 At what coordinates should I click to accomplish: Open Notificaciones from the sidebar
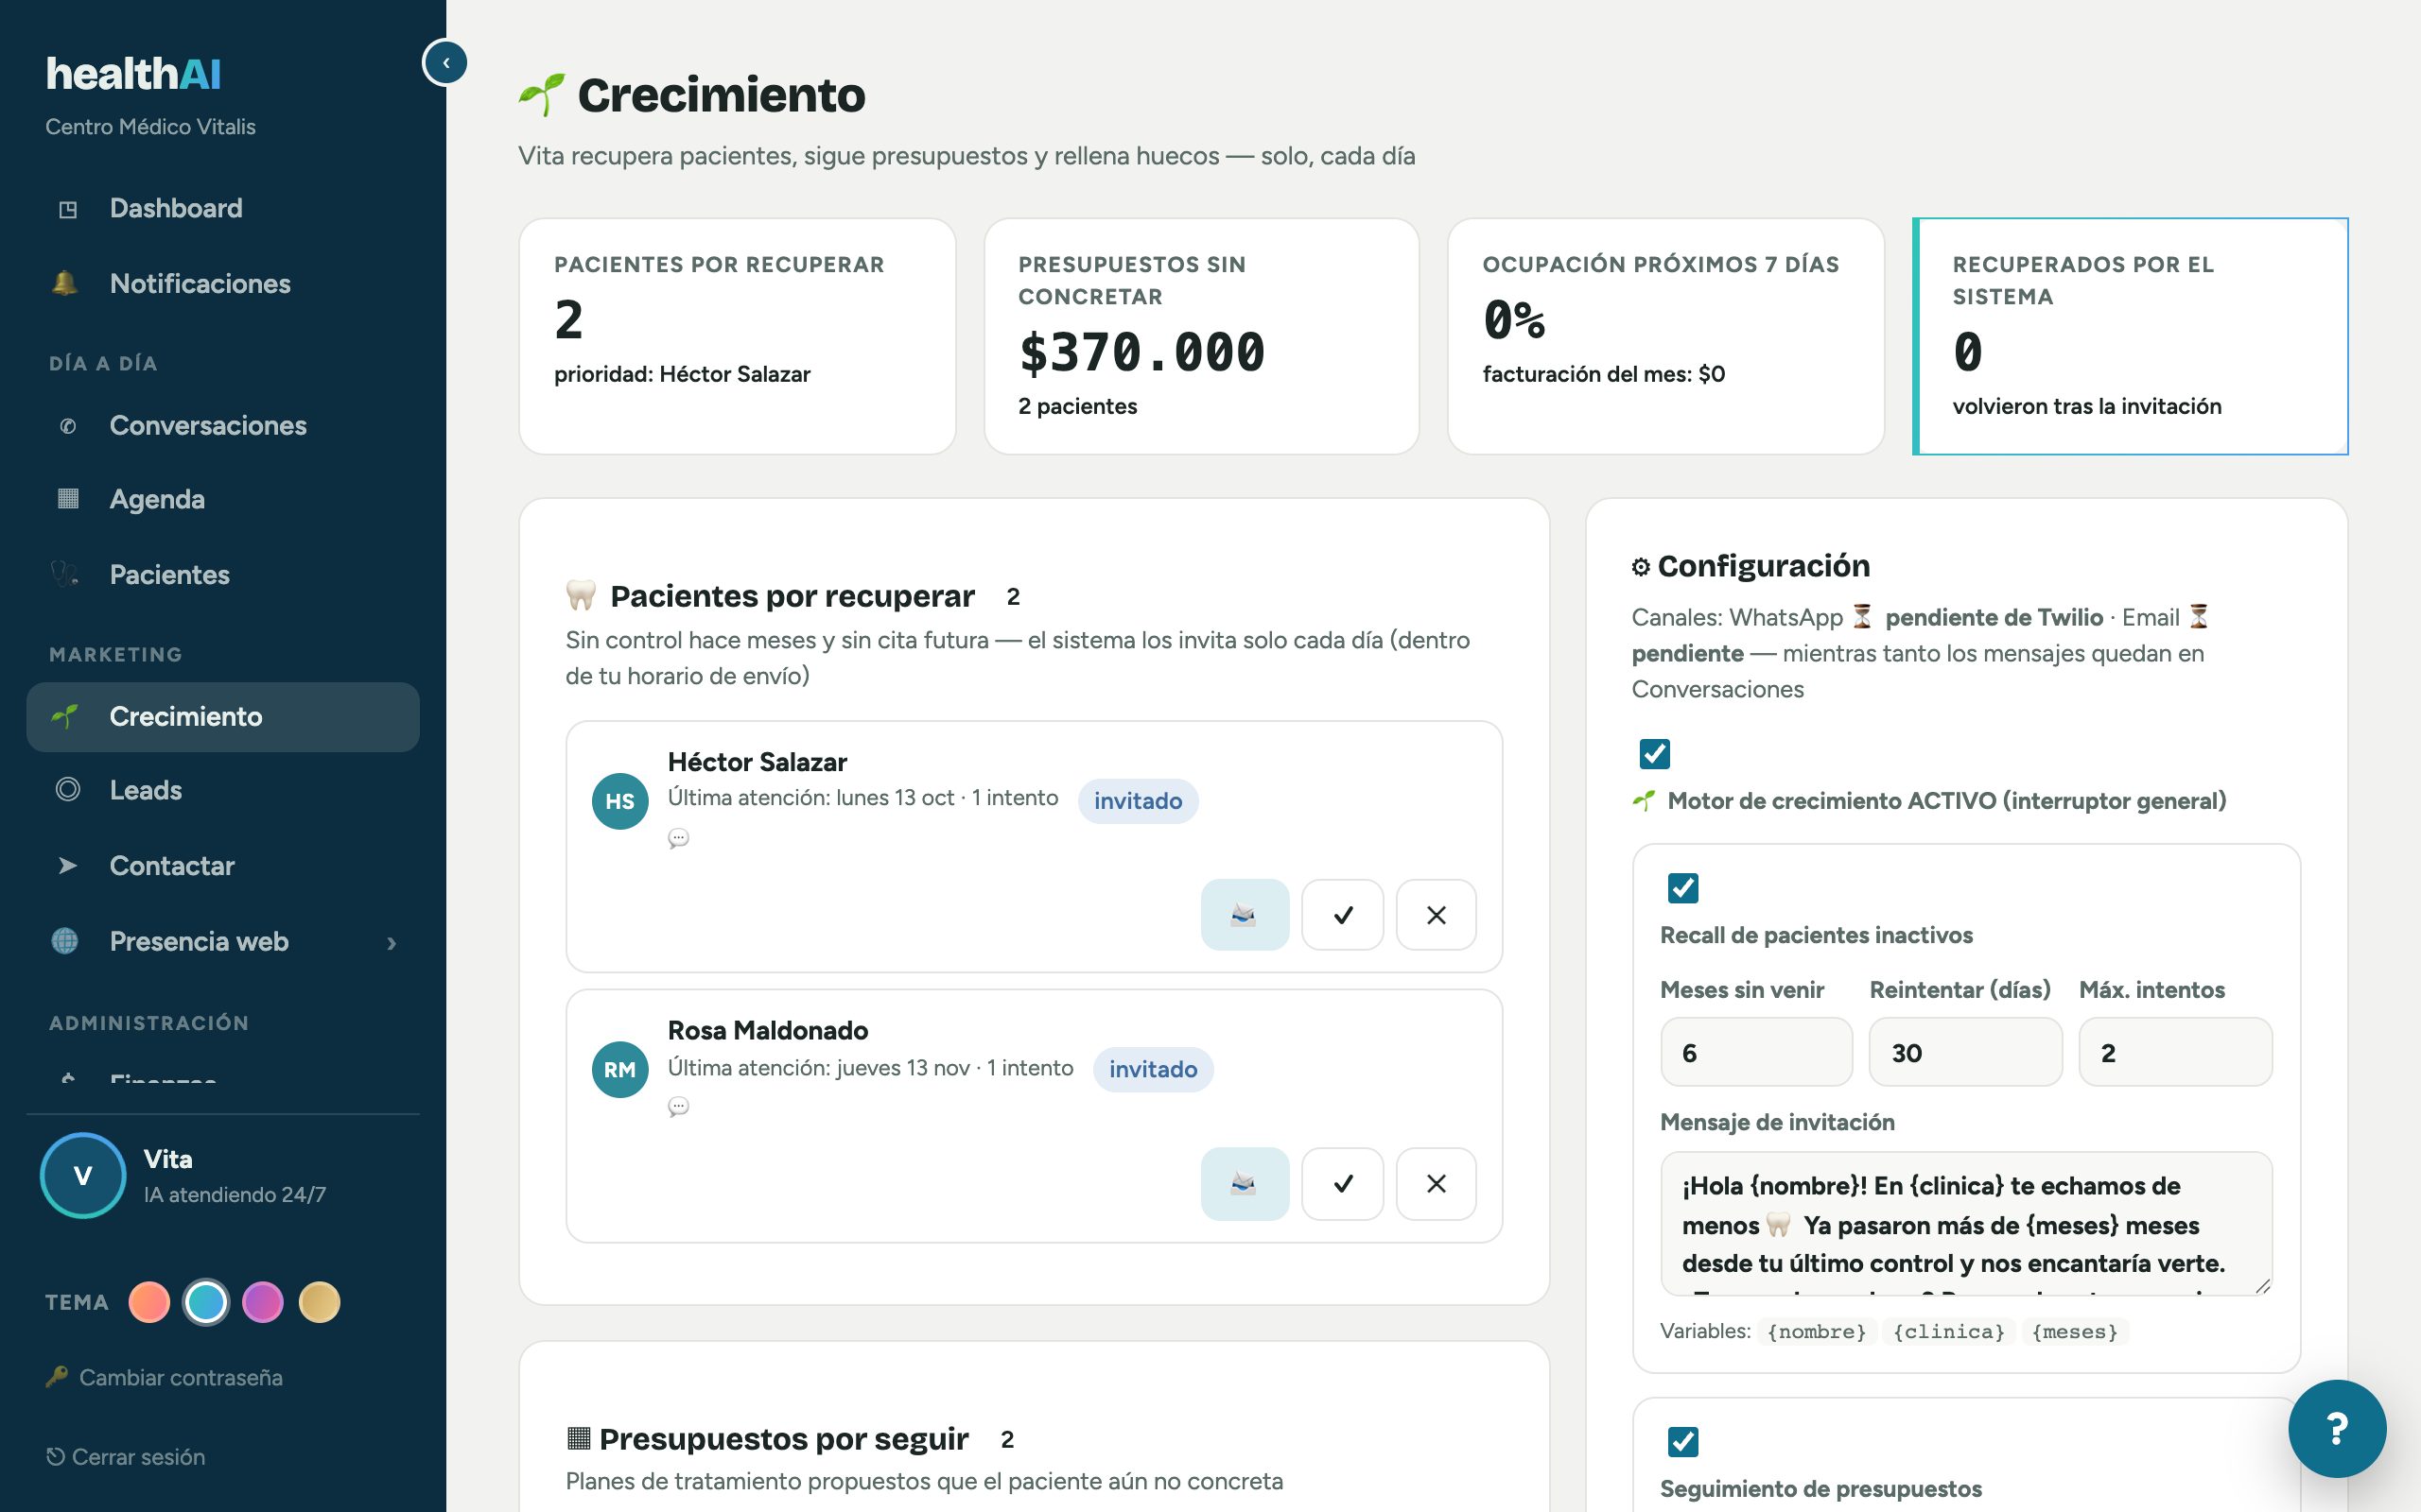pyautogui.click(x=222, y=284)
